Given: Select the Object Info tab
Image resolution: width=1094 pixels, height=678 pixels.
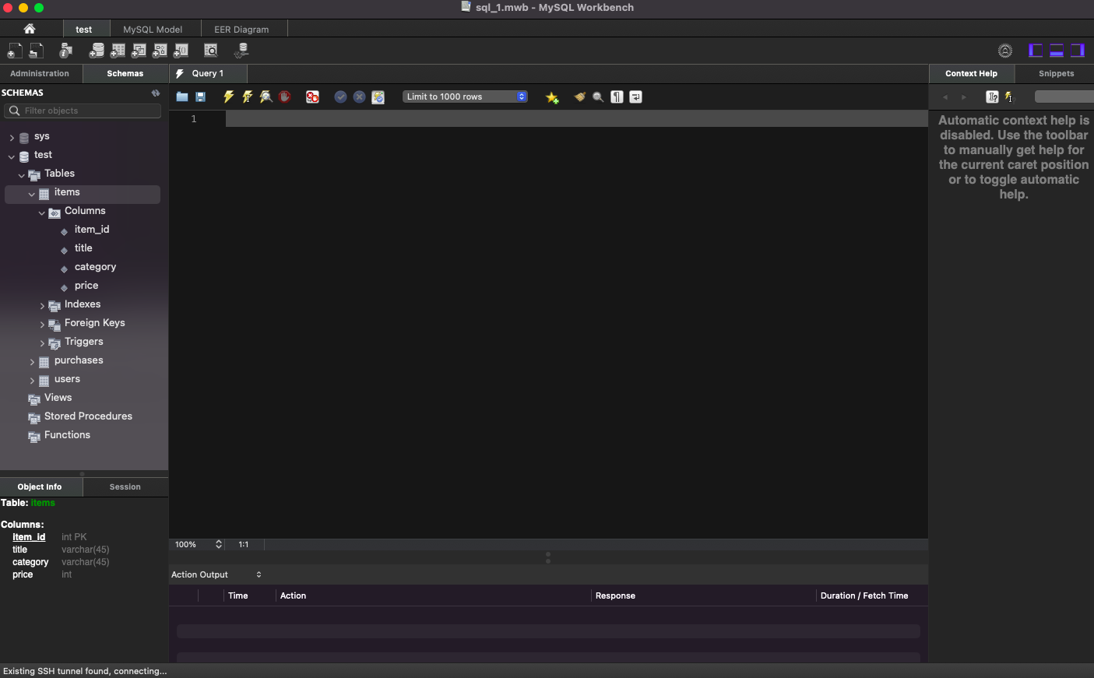Looking at the screenshot, I should click(40, 487).
